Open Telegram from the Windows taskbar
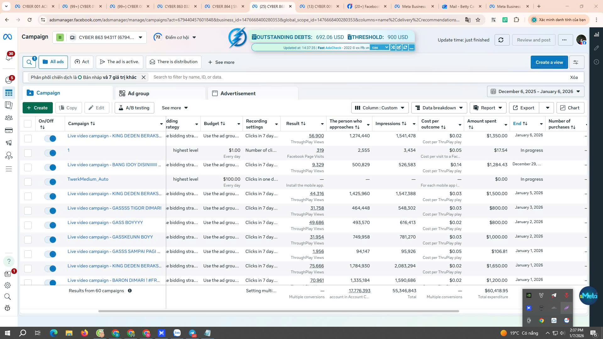This screenshot has height=339, width=603. tap(192, 333)
